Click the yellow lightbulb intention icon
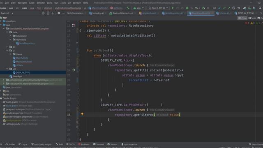Viewport: 263px width, 148px height. click(x=82, y=114)
